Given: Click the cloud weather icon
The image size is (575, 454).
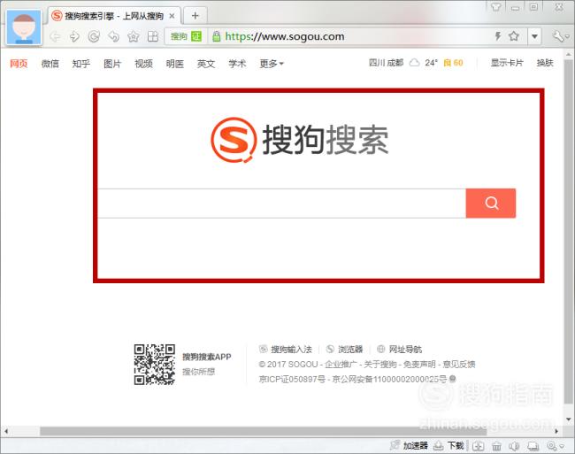Looking at the screenshot, I should (x=414, y=63).
